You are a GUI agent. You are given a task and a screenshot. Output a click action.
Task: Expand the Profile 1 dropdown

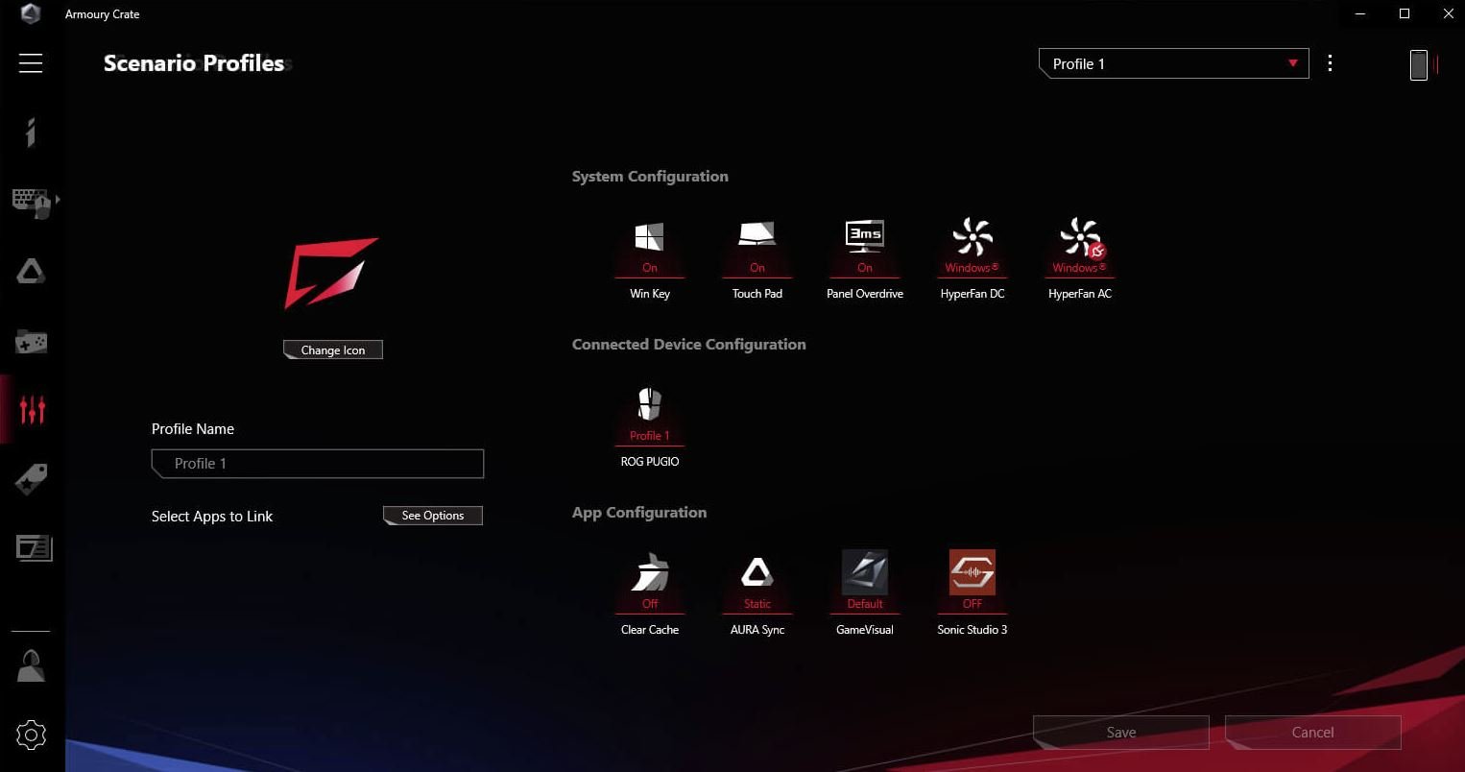[x=1173, y=63]
